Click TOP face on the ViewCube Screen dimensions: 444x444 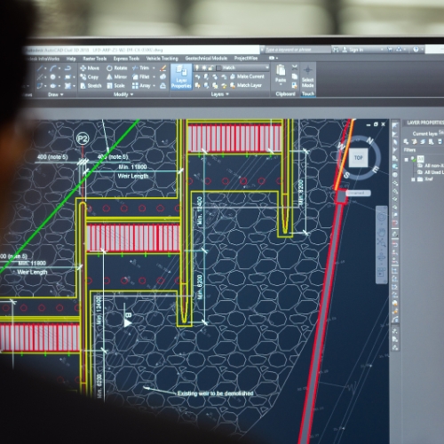pyautogui.click(x=359, y=158)
